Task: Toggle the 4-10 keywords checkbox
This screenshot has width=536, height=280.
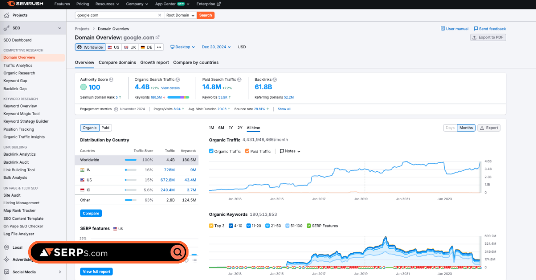Action: pyautogui.click(x=231, y=226)
